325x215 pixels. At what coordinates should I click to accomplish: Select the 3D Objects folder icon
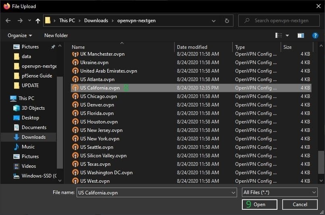[17, 108]
